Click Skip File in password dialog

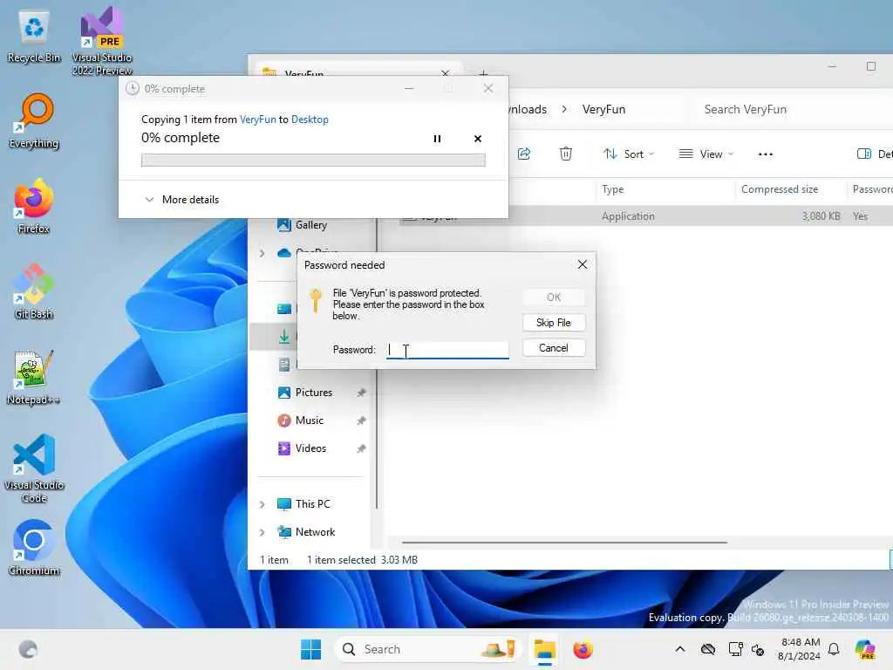tap(554, 323)
